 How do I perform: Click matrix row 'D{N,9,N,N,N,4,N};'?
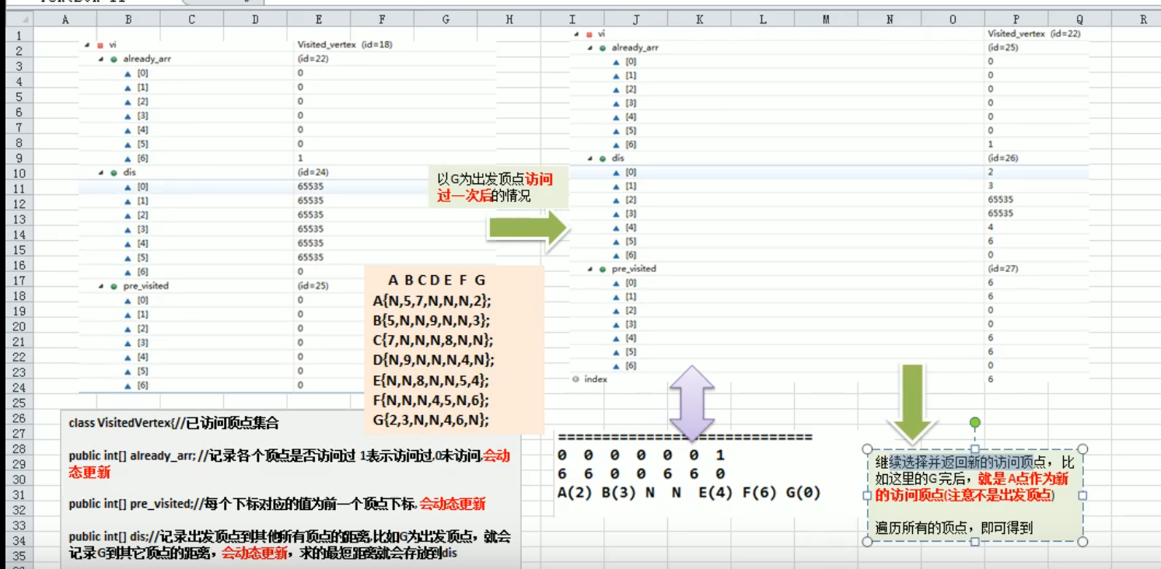(x=433, y=361)
